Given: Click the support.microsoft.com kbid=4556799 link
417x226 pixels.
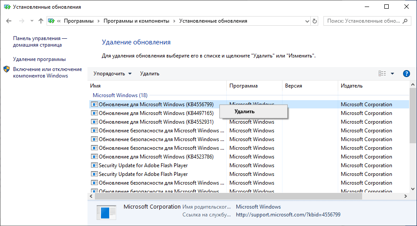Looking at the screenshot, I should pyautogui.click(x=288, y=215).
